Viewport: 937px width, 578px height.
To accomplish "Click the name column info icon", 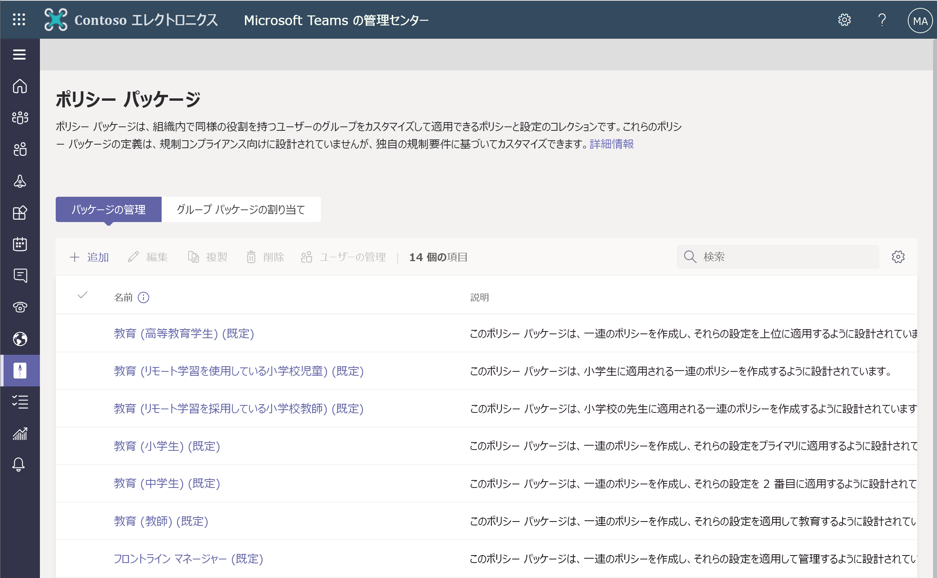I will (x=143, y=297).
